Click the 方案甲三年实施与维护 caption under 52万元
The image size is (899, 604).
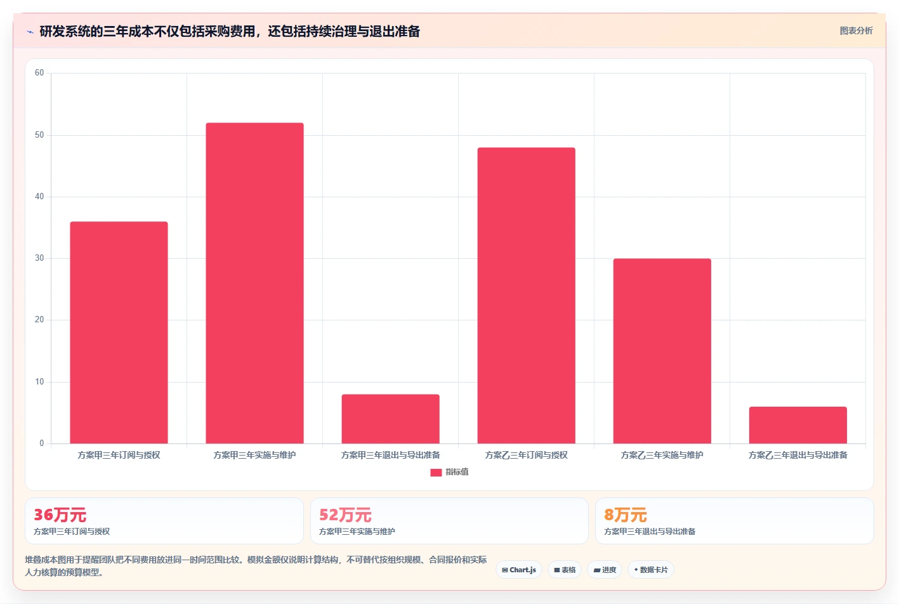pos(357,532)
